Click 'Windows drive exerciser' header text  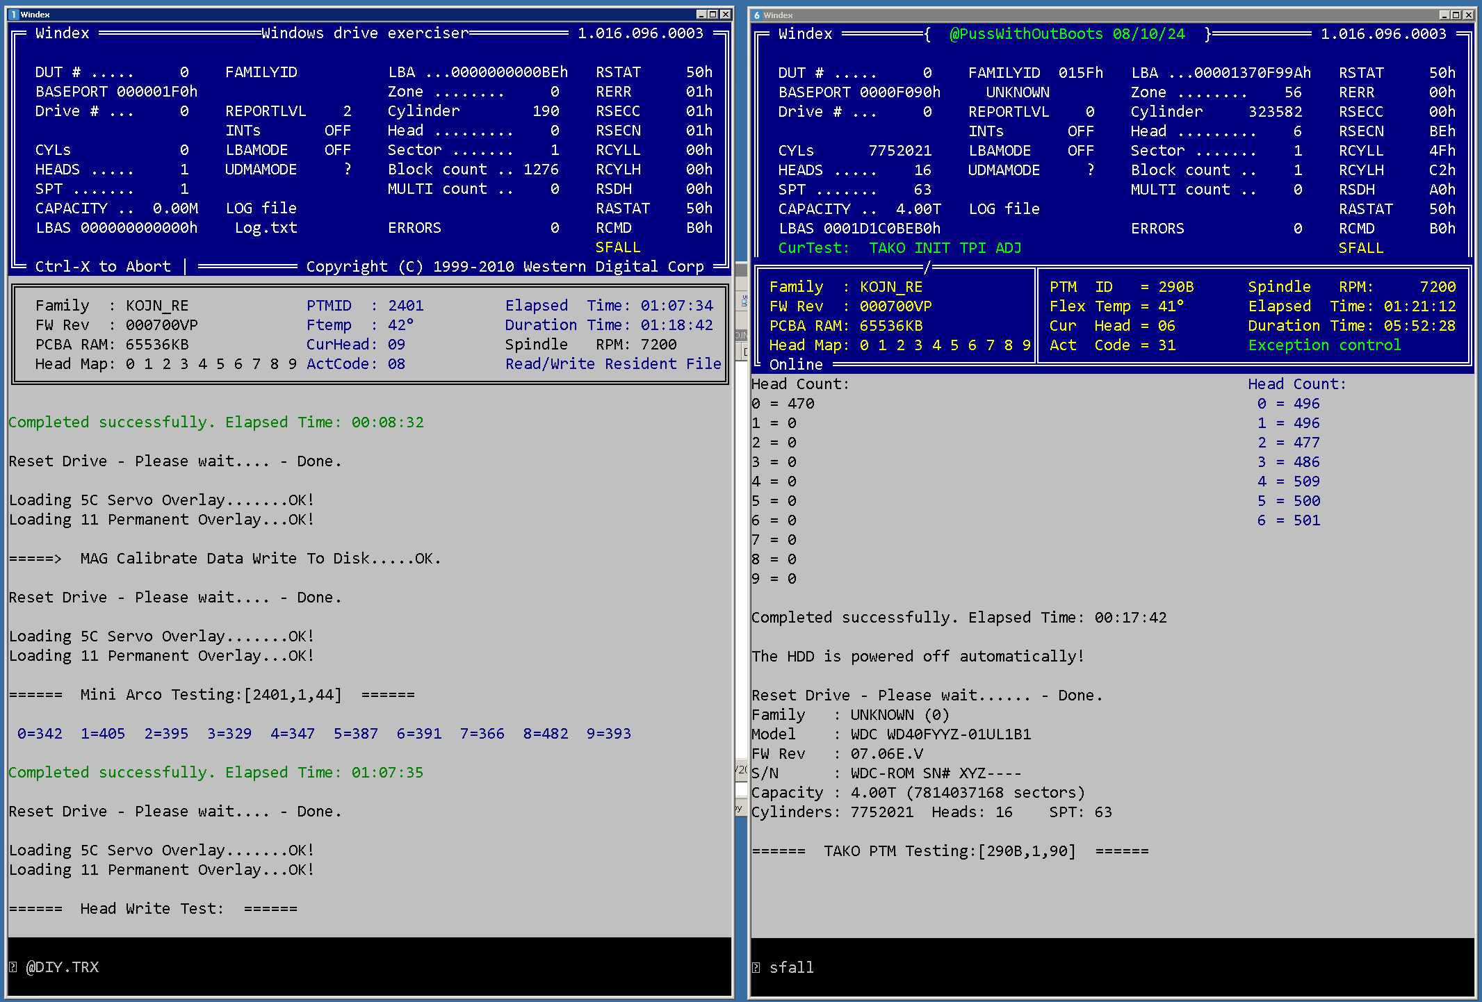(365, 33)
